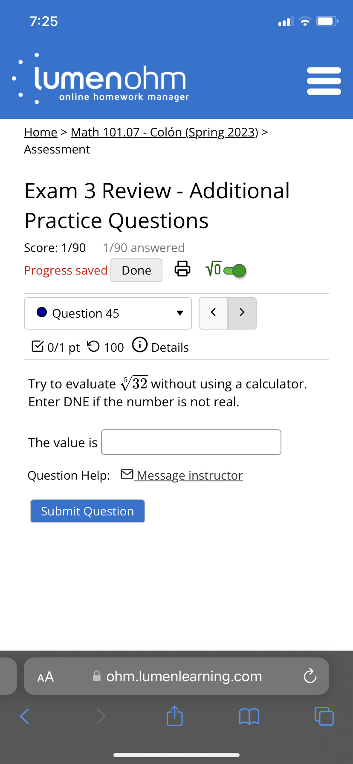Open Message instructor via envelope icon
The image size is (353, 764).
tap(127, 474)
